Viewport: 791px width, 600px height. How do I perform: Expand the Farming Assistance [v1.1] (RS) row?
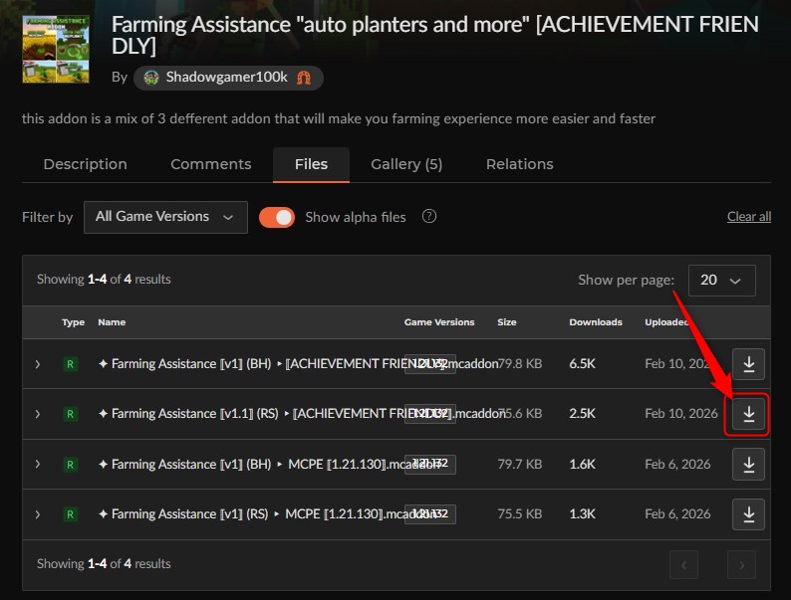pos(38,414)
